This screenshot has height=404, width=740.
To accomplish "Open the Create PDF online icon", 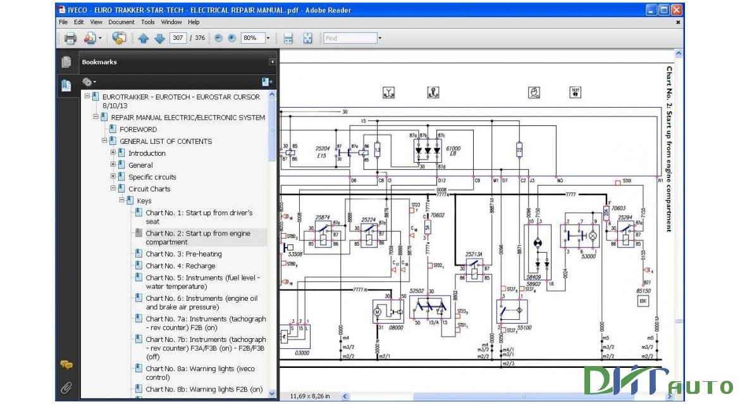I will tap(89, 38).
